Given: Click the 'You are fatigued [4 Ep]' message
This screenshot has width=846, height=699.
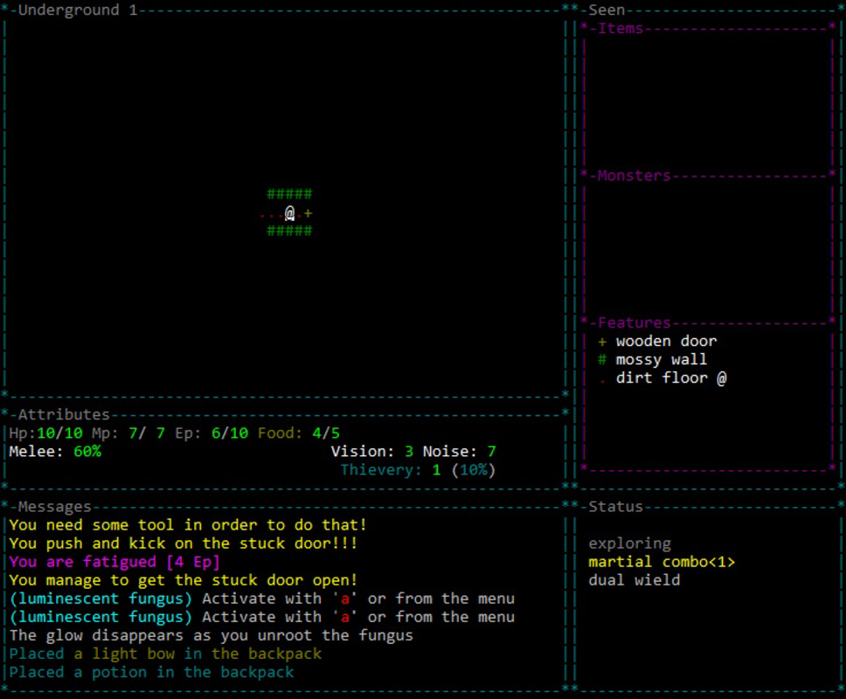Looking at the screenshot, I should pos(114,562).
